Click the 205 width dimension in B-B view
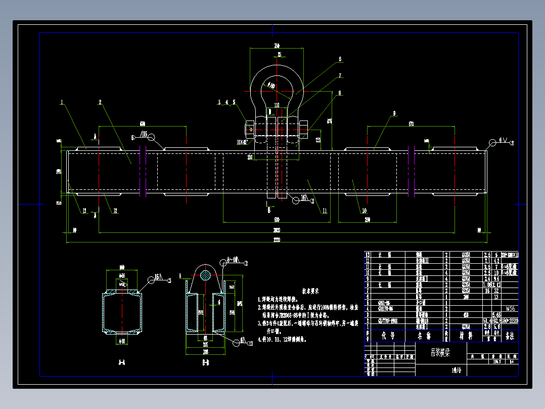The width and height of the screenshot is (545, 409). (x=205, y=345)
